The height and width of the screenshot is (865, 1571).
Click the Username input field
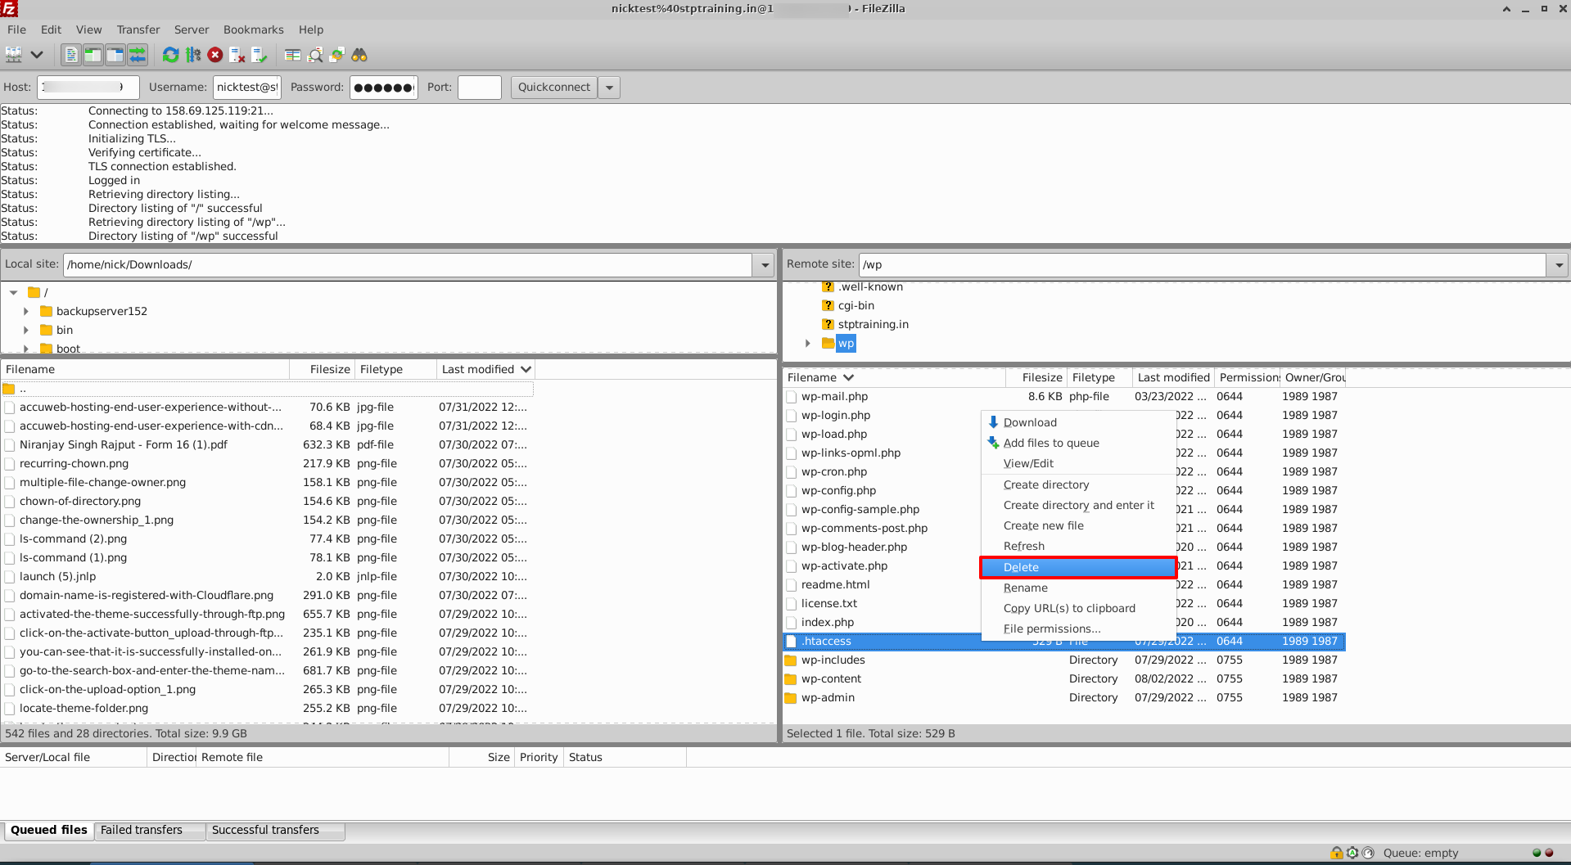click(x=247, y=88)
